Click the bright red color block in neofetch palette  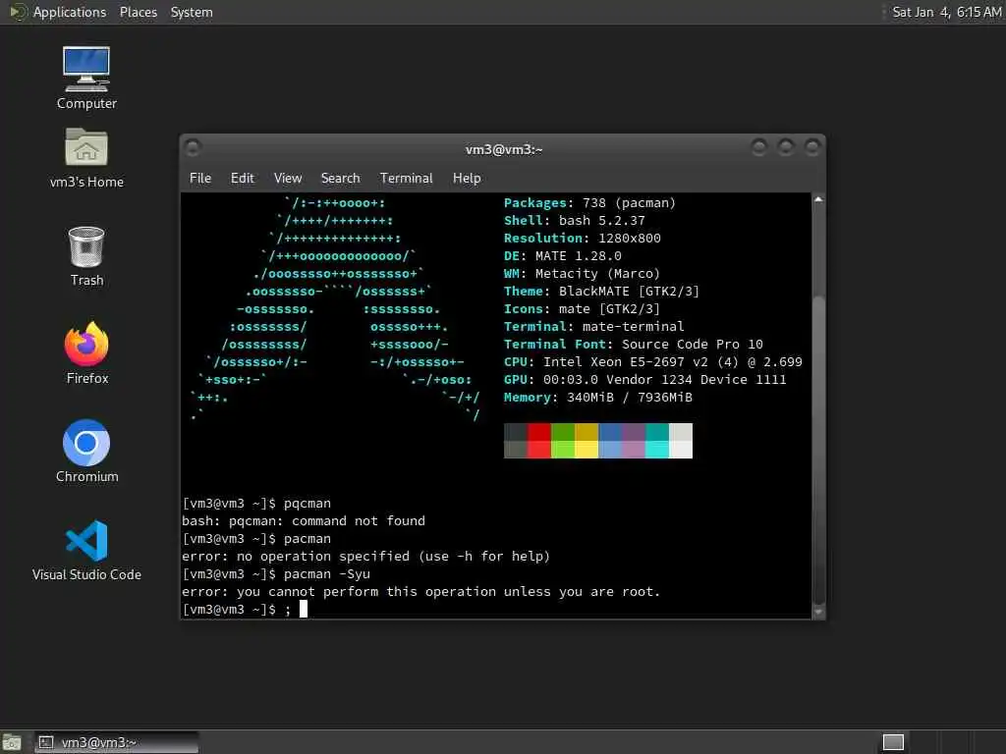click(x=539, y=450)
